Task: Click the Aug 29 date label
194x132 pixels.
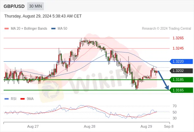Action: [146, 126]
